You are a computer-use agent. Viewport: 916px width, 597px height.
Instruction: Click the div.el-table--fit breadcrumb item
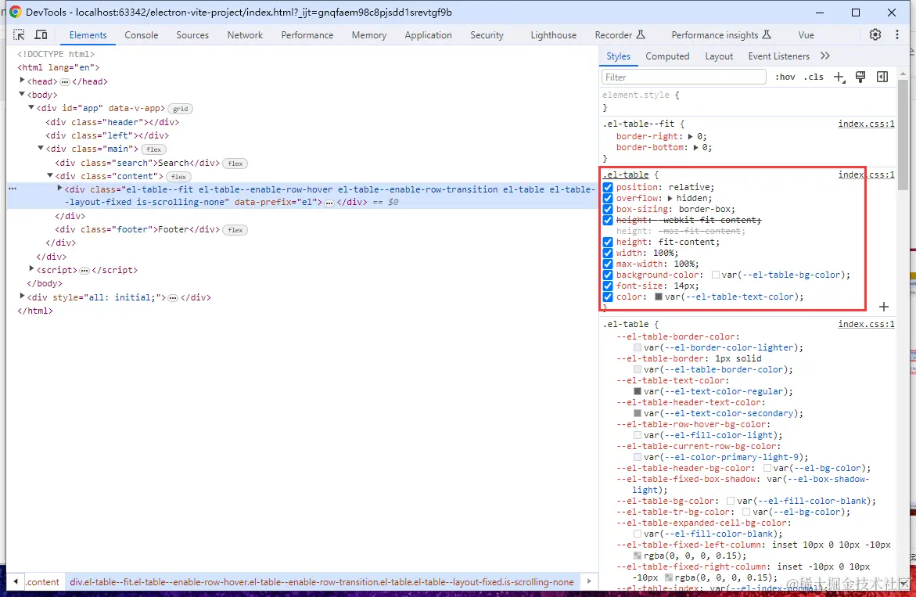[x=321, y=582]
